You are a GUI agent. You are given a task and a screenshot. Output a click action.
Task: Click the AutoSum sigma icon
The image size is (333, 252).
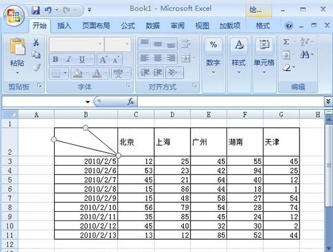pyautogui.click(x=286, y=42)
